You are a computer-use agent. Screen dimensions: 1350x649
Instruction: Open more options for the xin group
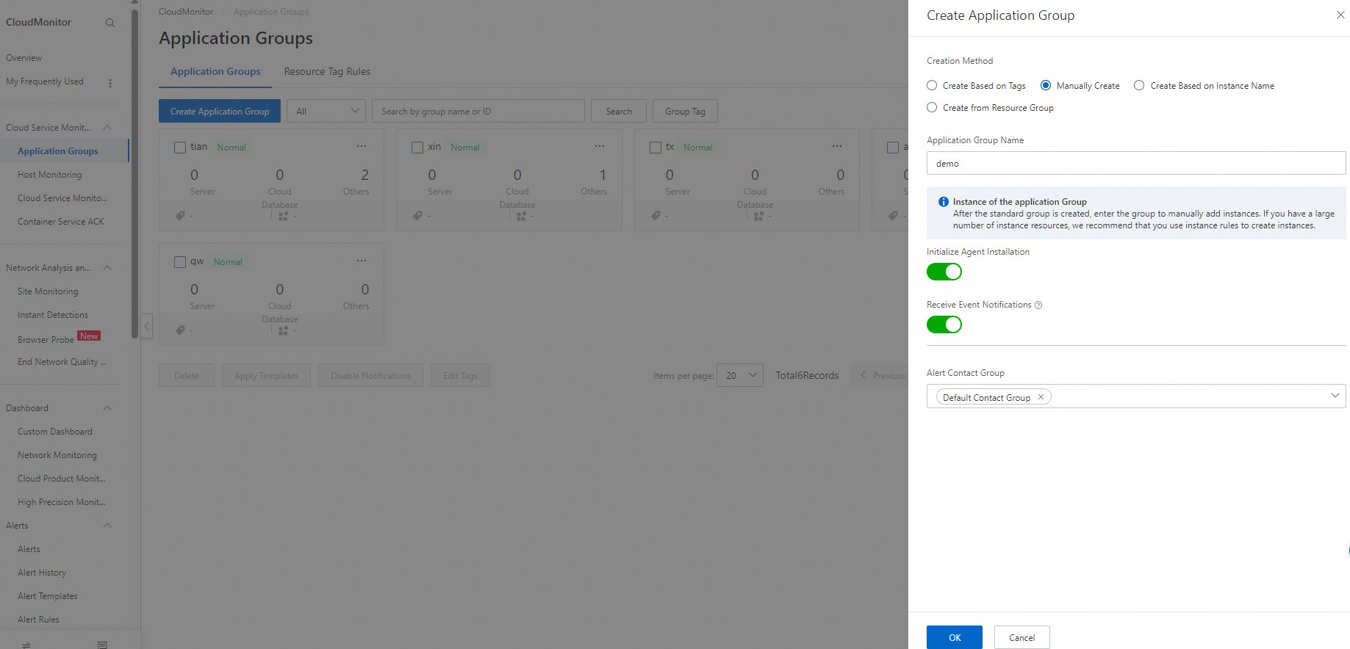(x=600, y=146)
